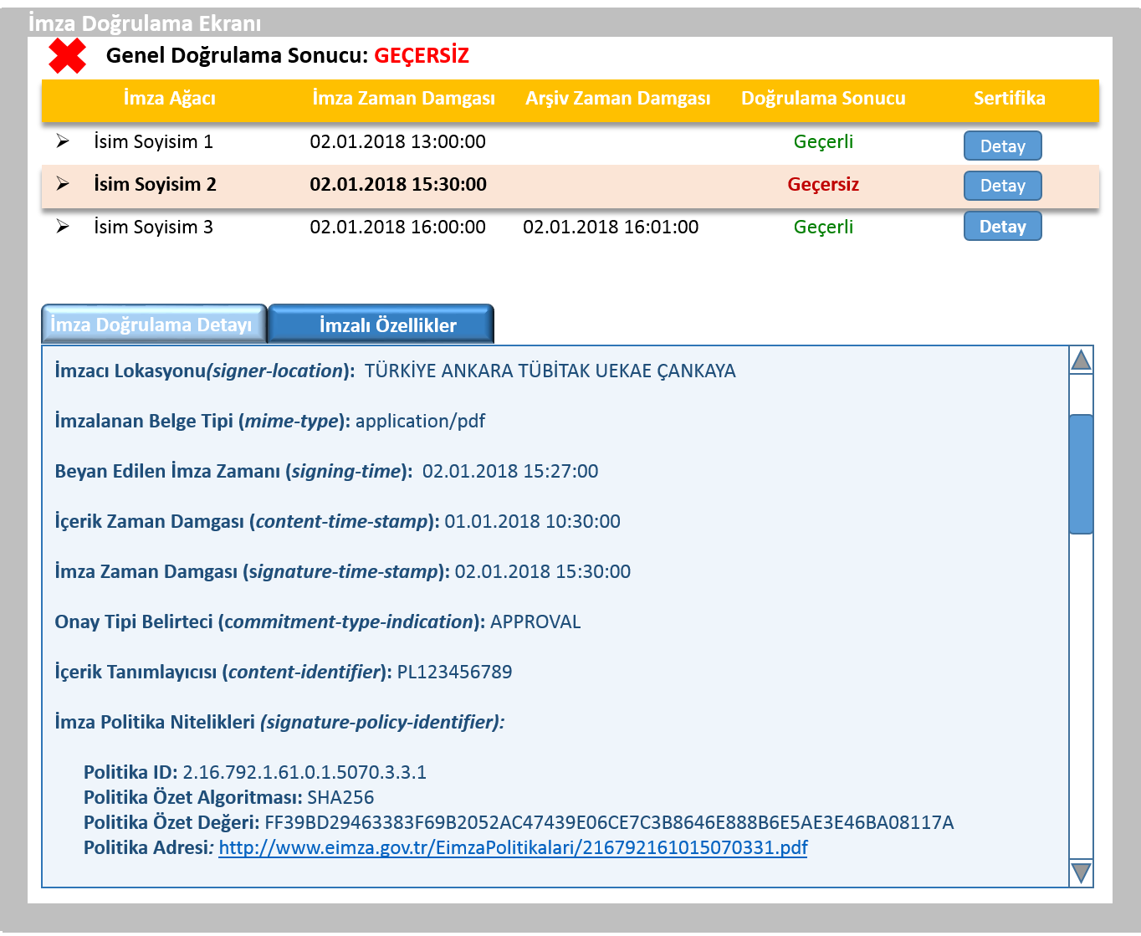This screenshot has width=1141, height=936.
Task: Click the İmza Ağacı column header
Action: point(170,99)
